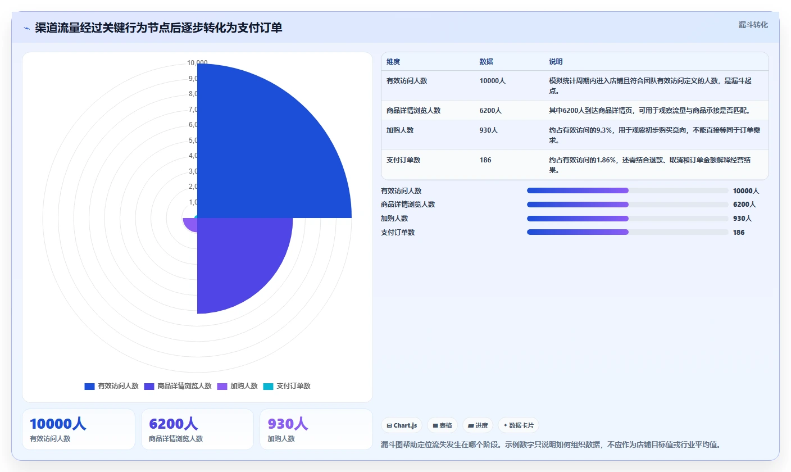Click the small purple 加购人数 chart segment
Screen dimensions: 791x472
pyautogui.click(x=190, y=224)
